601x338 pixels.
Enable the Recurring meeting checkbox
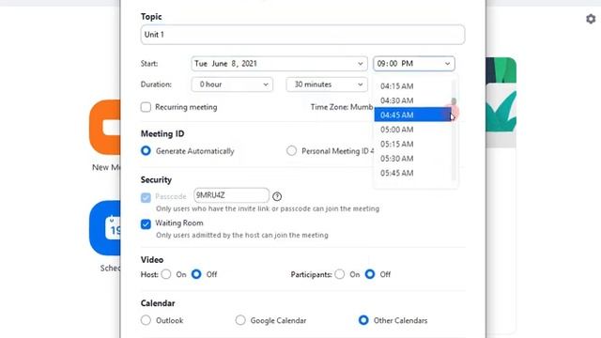click(146, 107)
